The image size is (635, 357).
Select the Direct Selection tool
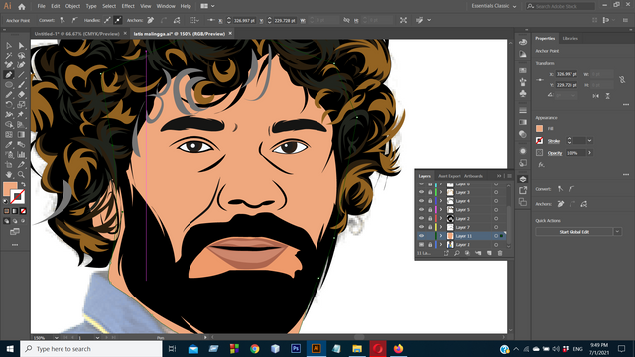(21, 46)
